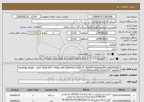The image size is (144, 102).
Task: Open the اطلاعات تماس خریدار link
Action: [30, 27]
